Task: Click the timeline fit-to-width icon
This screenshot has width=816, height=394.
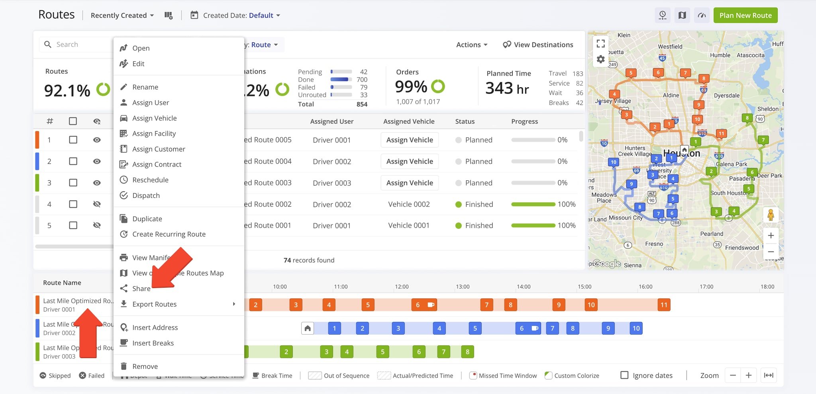Action: [768, 375]
